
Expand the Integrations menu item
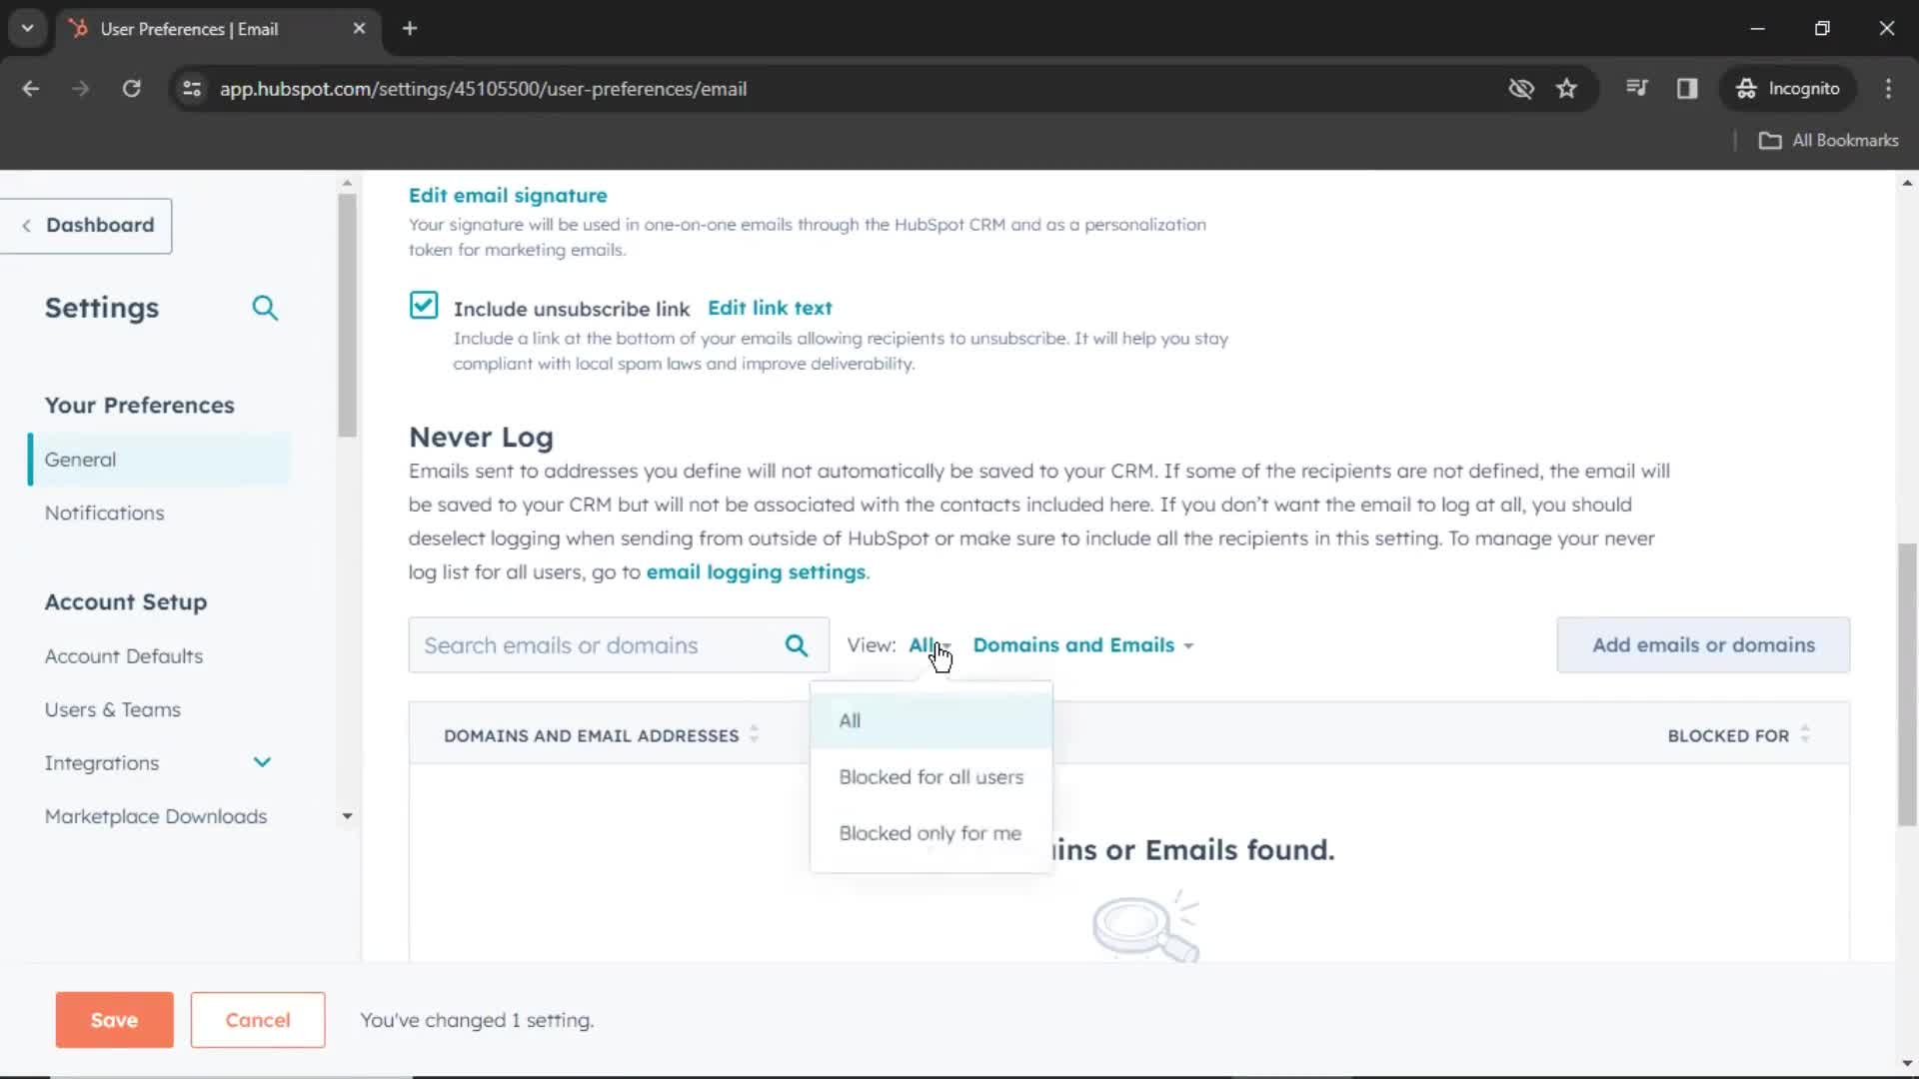click(262, 763)
